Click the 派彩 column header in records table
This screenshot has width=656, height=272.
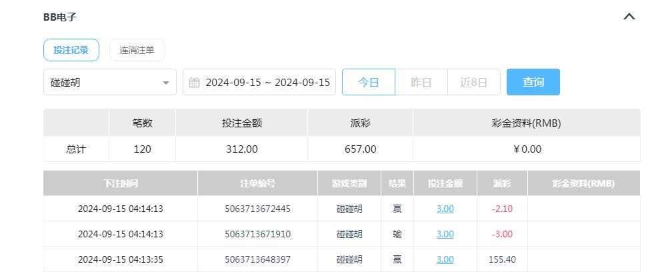tap(502, 183)
